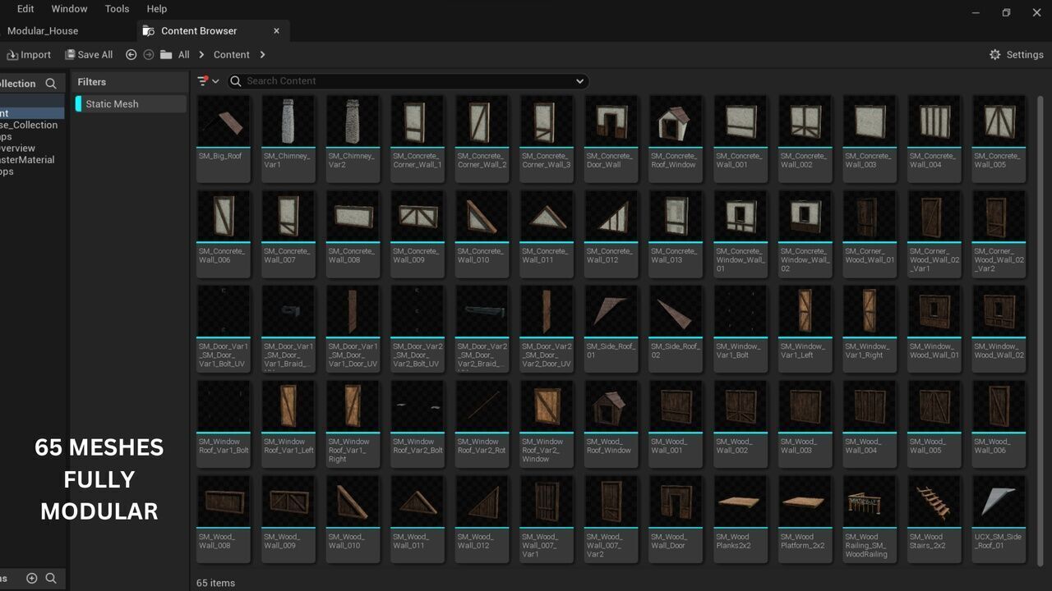Screen dimensions: 1052x591
Task: Select SM_Door_Var1 Door_UV asset
Action: [353, 329]
